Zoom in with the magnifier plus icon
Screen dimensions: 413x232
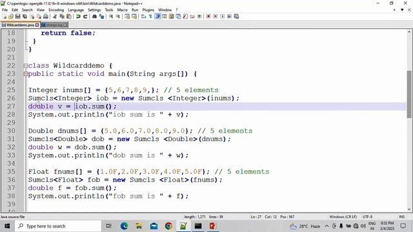[111, 16]
